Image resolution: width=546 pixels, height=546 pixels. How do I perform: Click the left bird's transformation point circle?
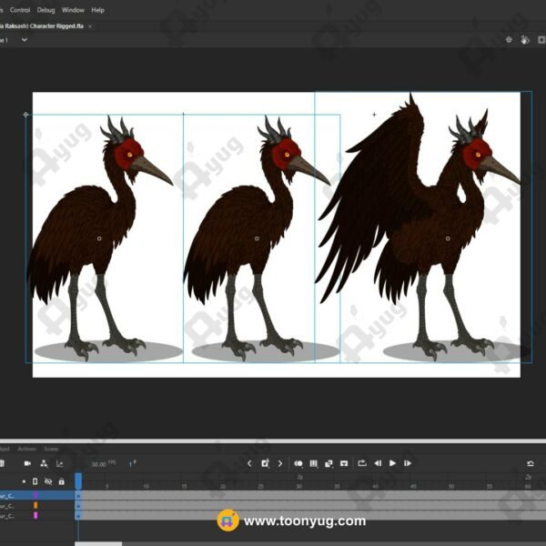99,238
